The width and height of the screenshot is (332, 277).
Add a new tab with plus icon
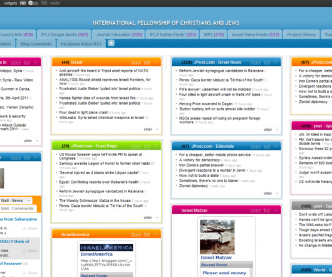111,43
